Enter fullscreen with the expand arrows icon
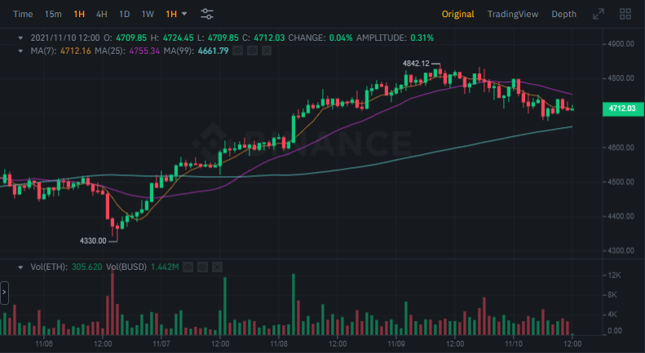645x353 pixels. (x=599, y=14)
